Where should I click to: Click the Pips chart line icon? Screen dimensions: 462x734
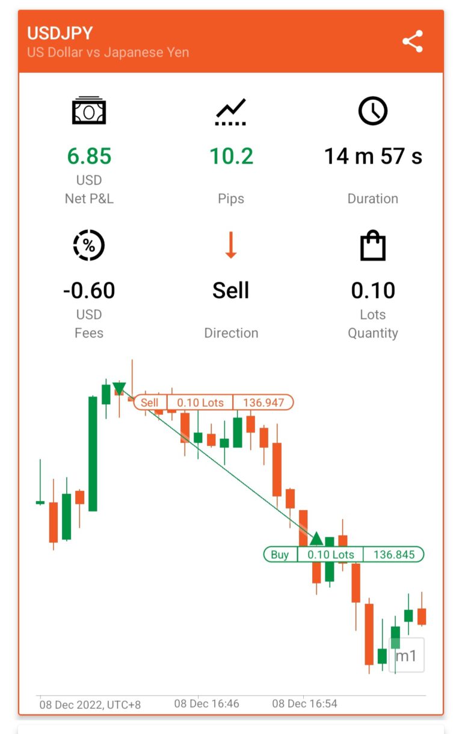point(231,112)
